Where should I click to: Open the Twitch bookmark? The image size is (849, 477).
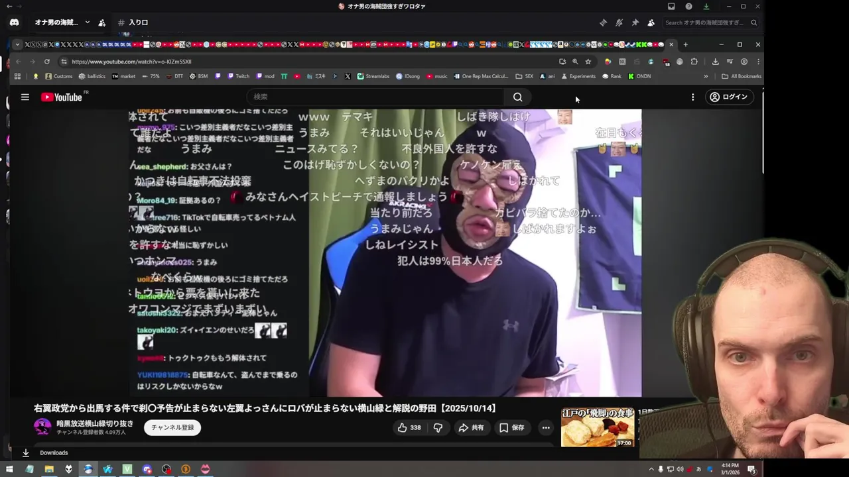tap(237, 76)
